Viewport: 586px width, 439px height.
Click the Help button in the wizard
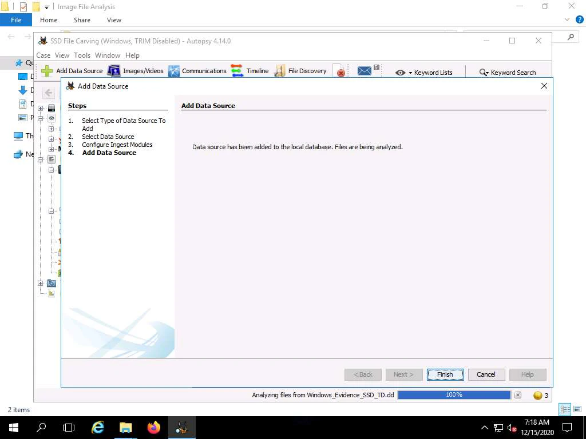527,374
